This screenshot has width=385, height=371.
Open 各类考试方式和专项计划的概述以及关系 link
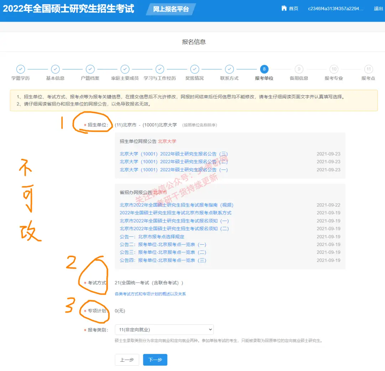click(x=150, y=294)
